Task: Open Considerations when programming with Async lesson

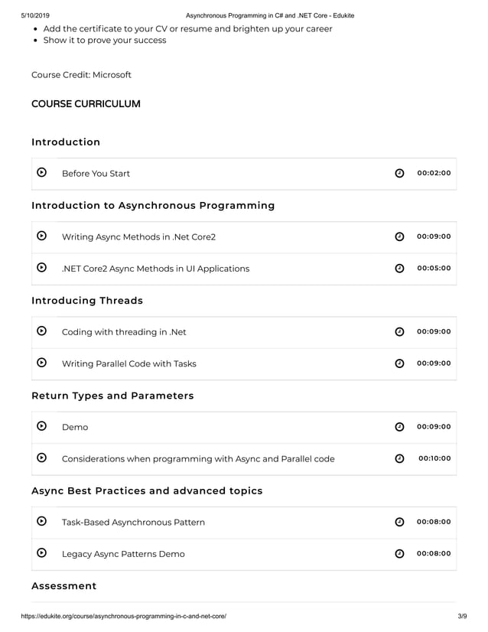Action: [198, 459]
